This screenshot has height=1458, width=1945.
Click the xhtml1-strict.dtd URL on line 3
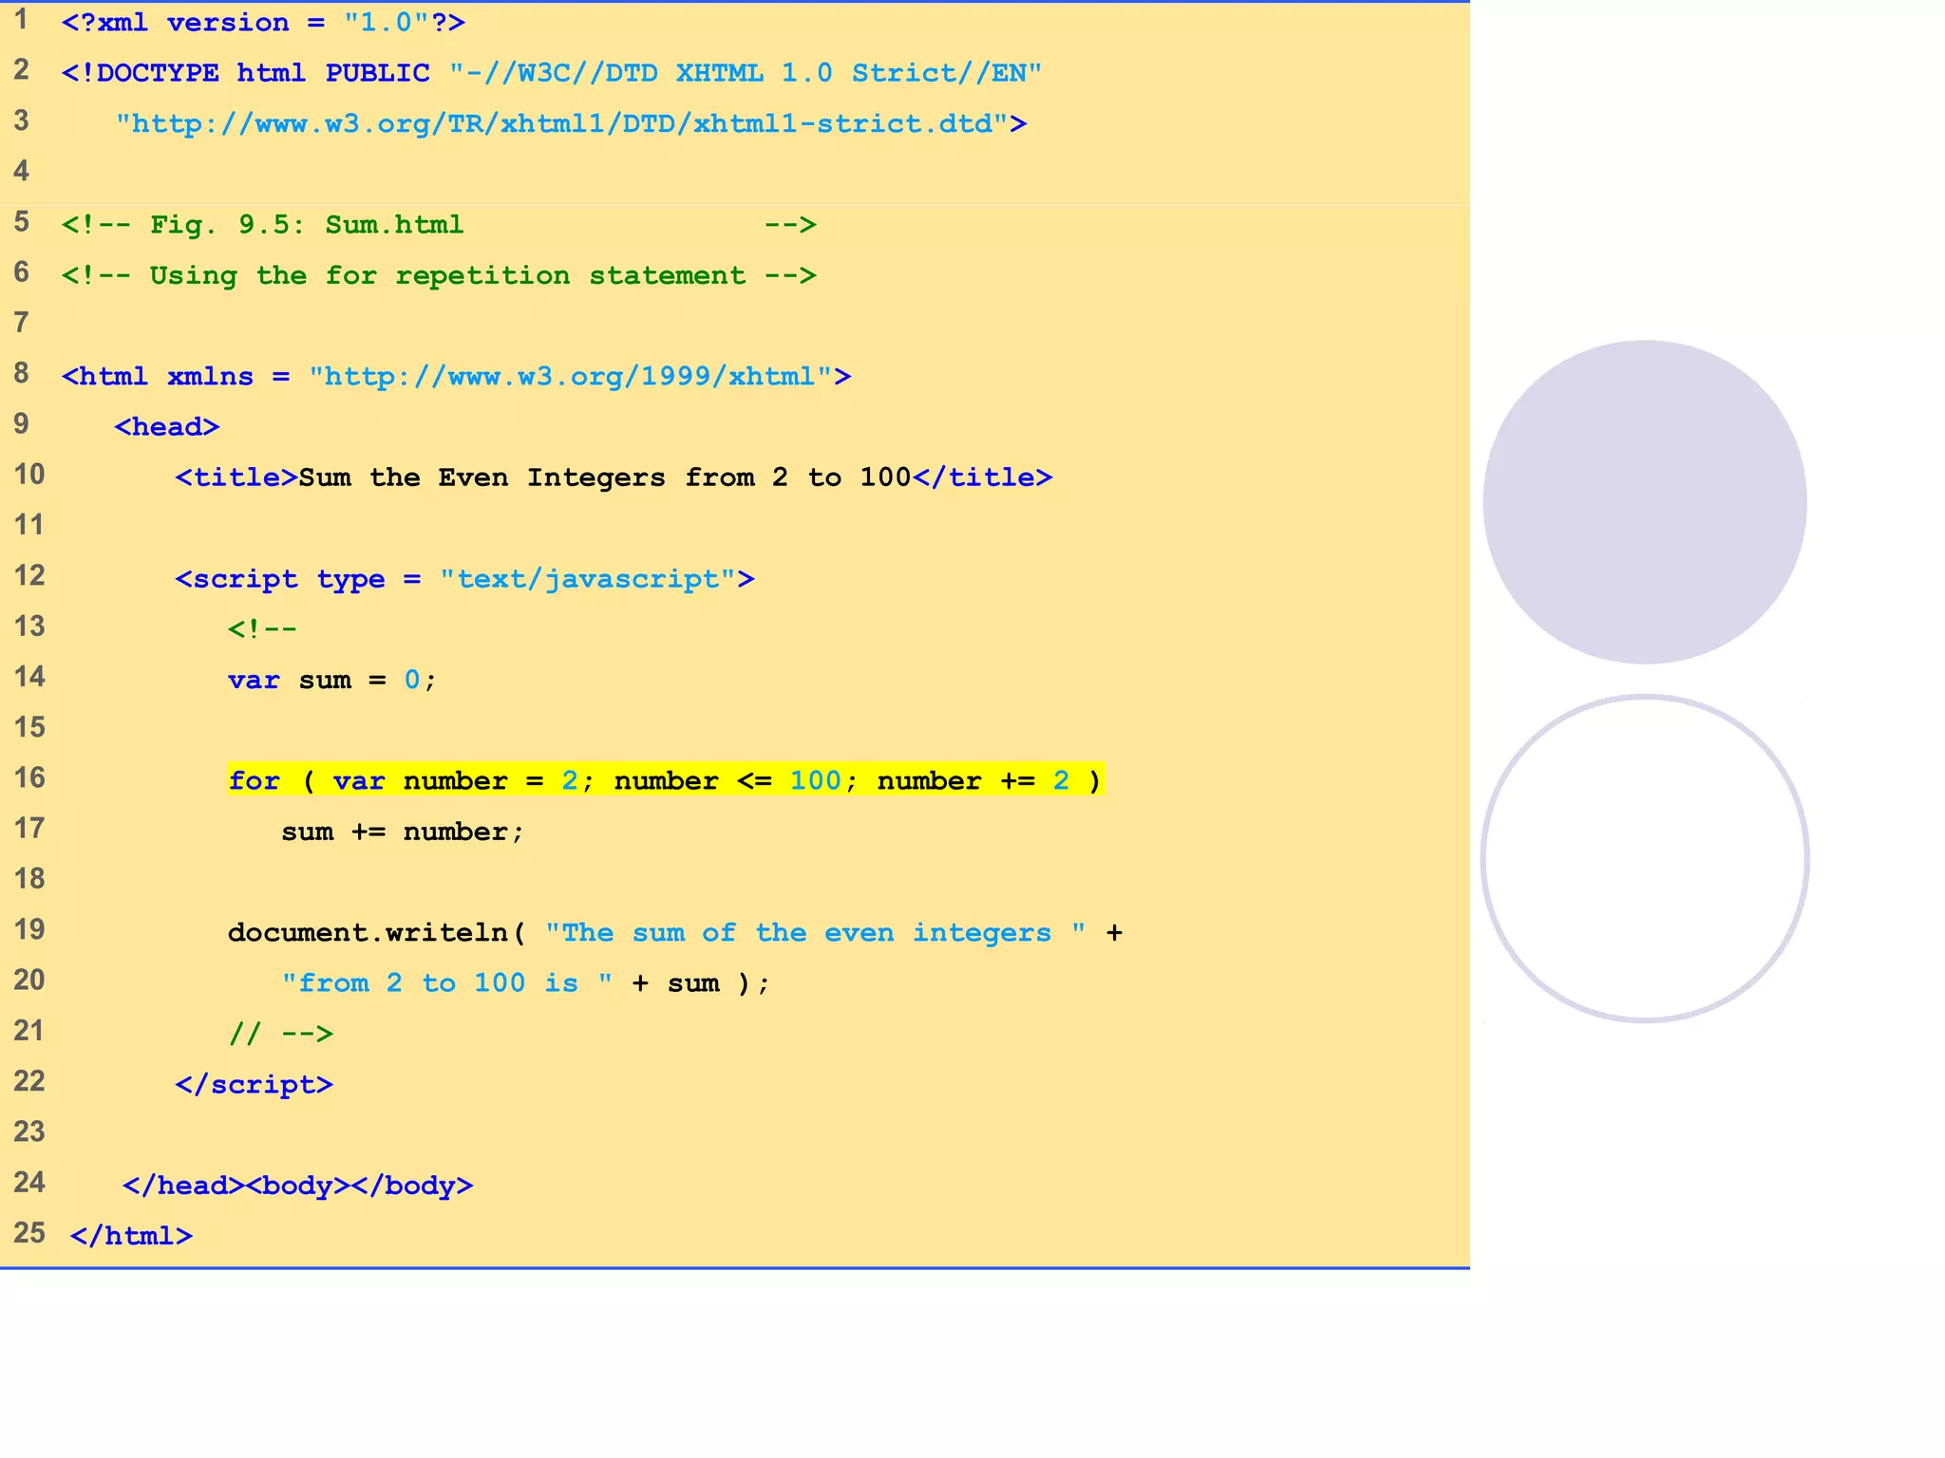(571, 123)
